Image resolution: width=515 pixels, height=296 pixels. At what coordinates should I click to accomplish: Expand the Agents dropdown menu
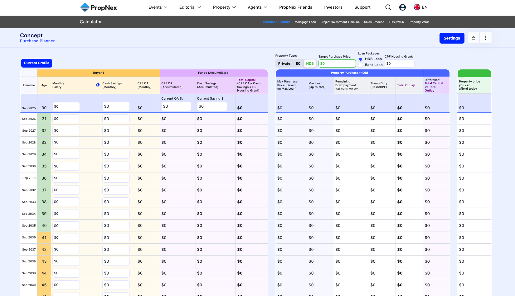[257, 7]
